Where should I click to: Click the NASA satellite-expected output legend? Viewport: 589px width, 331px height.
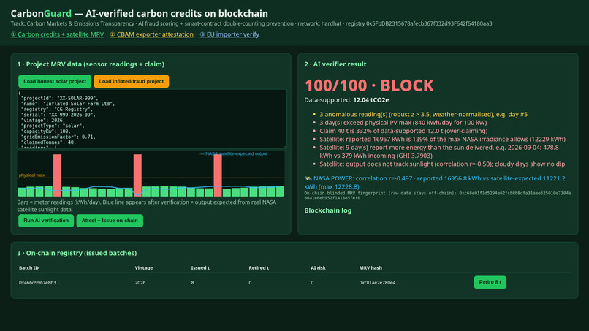click(234, 153)
